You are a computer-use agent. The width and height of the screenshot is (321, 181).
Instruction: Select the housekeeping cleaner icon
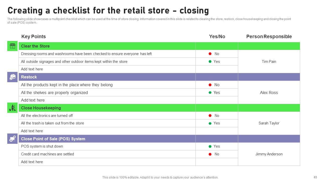pyautogui.click(x=12, y=108)
